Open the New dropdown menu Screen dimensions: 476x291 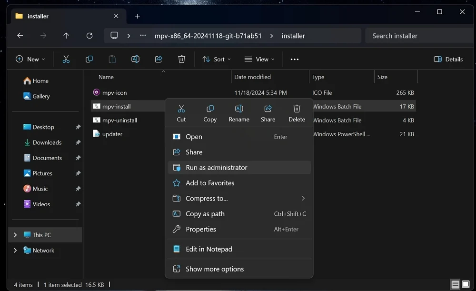30,59
